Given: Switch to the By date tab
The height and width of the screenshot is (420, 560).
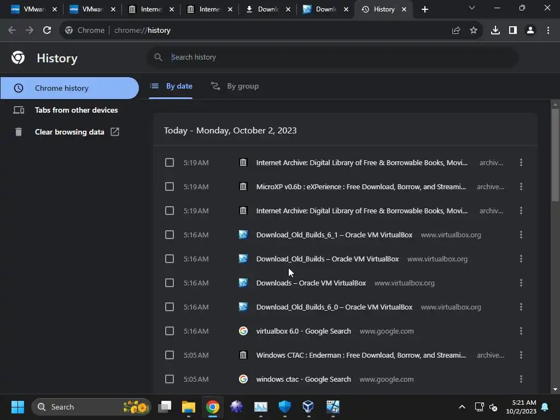Looking at the screenshot, I should point(171,86).
